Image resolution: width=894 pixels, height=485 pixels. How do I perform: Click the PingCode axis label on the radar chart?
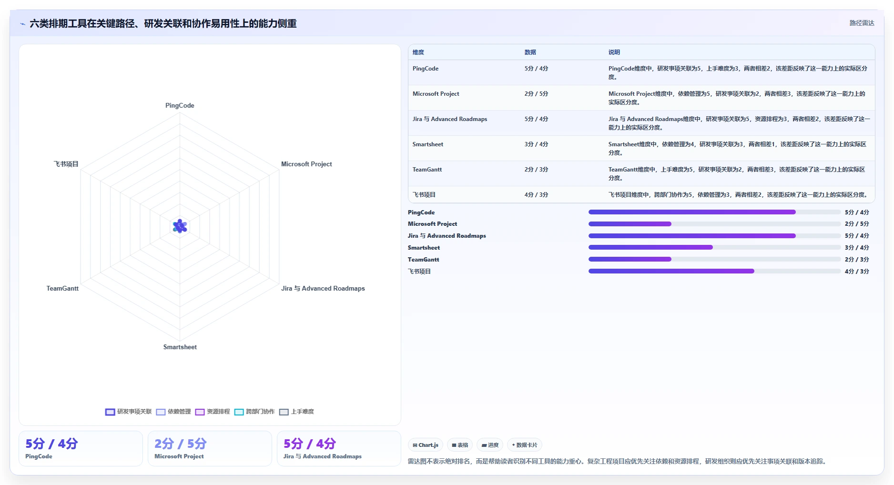(x=180, y=105)
